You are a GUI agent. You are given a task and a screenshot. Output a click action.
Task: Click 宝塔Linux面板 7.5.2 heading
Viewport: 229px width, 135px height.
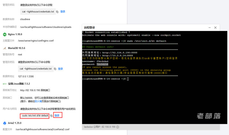click(x=19, y=84)
